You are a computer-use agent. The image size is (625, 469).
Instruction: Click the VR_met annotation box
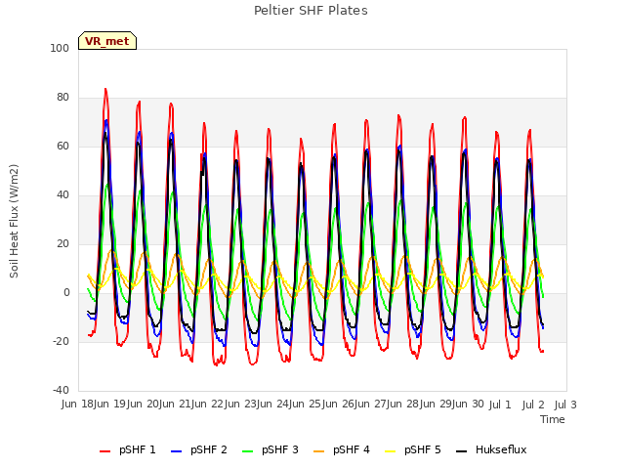pos(107,41)
